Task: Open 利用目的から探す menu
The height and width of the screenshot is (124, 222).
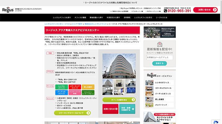Action: [x=113, y=18]
